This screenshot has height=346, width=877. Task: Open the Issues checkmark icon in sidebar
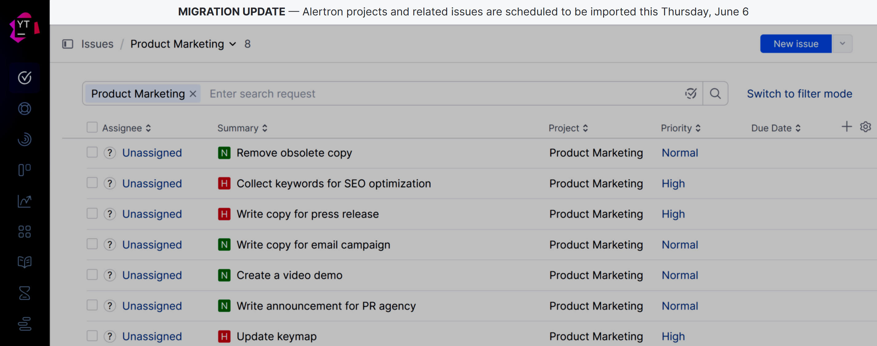tap(25, 78)
